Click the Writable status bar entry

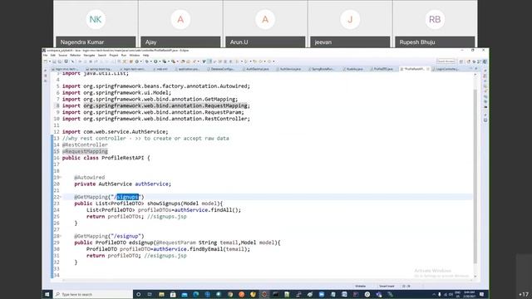point(360,286)
